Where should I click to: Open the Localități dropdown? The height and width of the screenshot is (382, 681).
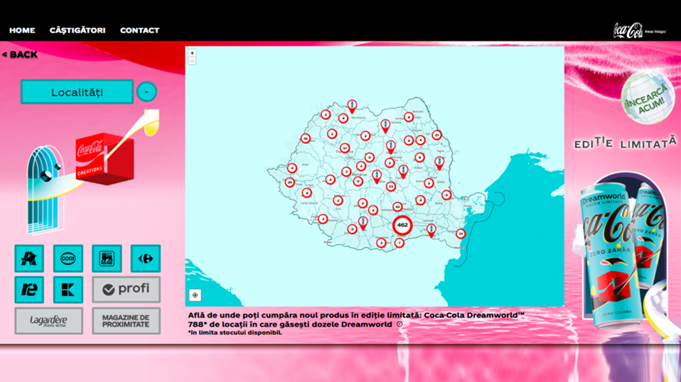77,92
